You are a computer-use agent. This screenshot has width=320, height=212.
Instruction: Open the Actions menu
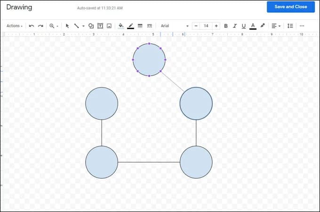[x=15, y=26]
